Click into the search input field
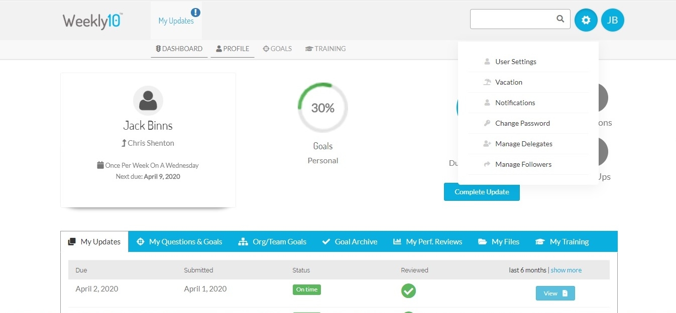This screenshot has height=313, width=676. coord(512,19)
